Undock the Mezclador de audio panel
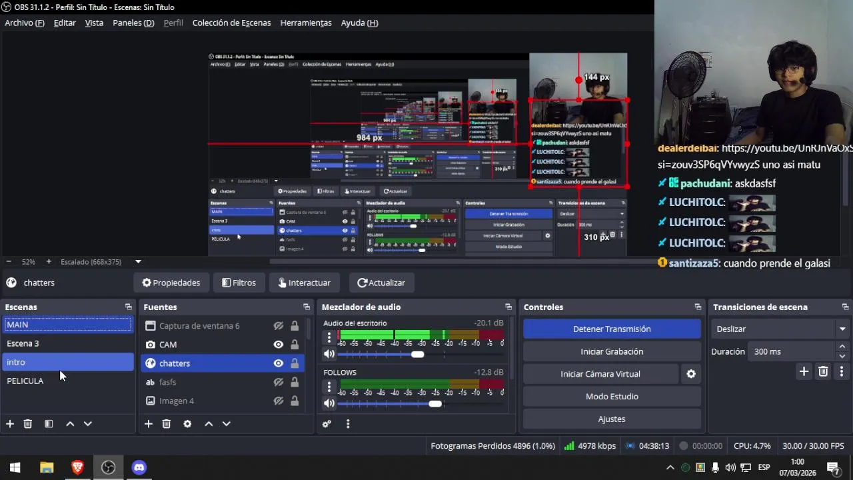This screenshot has height=480, width=853. 508,307
